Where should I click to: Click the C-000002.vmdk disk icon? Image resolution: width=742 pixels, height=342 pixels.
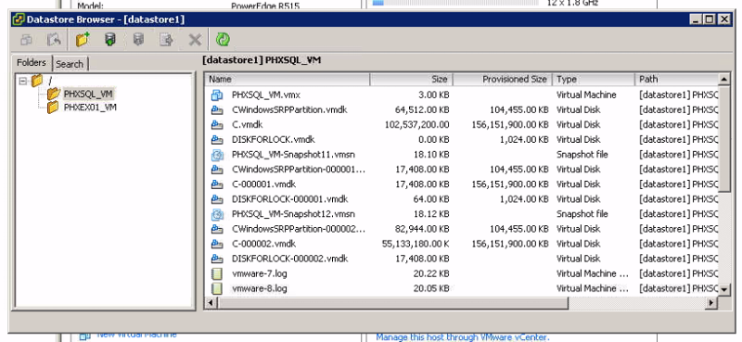217,244
